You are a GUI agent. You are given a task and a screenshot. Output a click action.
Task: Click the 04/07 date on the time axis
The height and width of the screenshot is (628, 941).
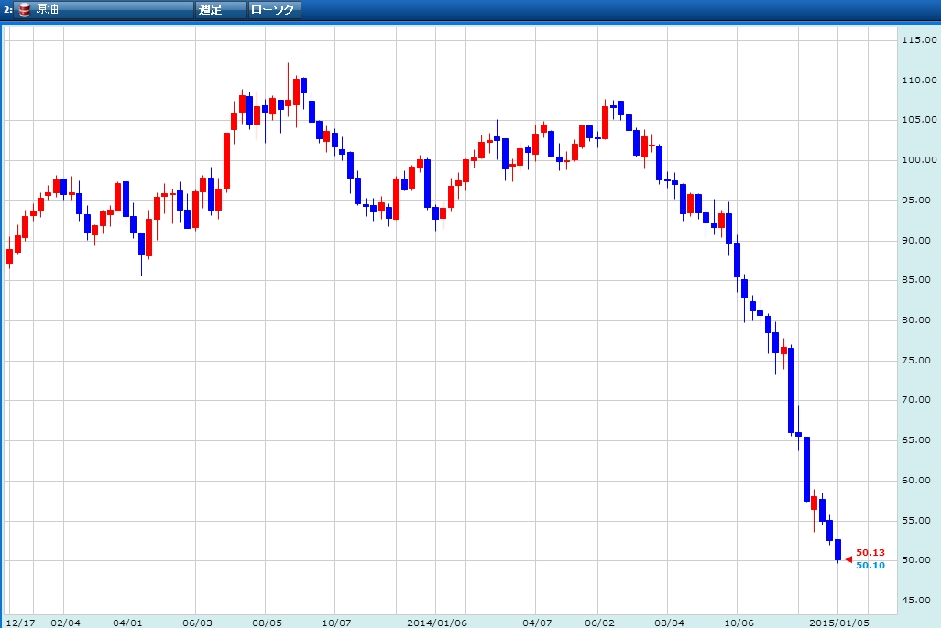tap(537, 622)
